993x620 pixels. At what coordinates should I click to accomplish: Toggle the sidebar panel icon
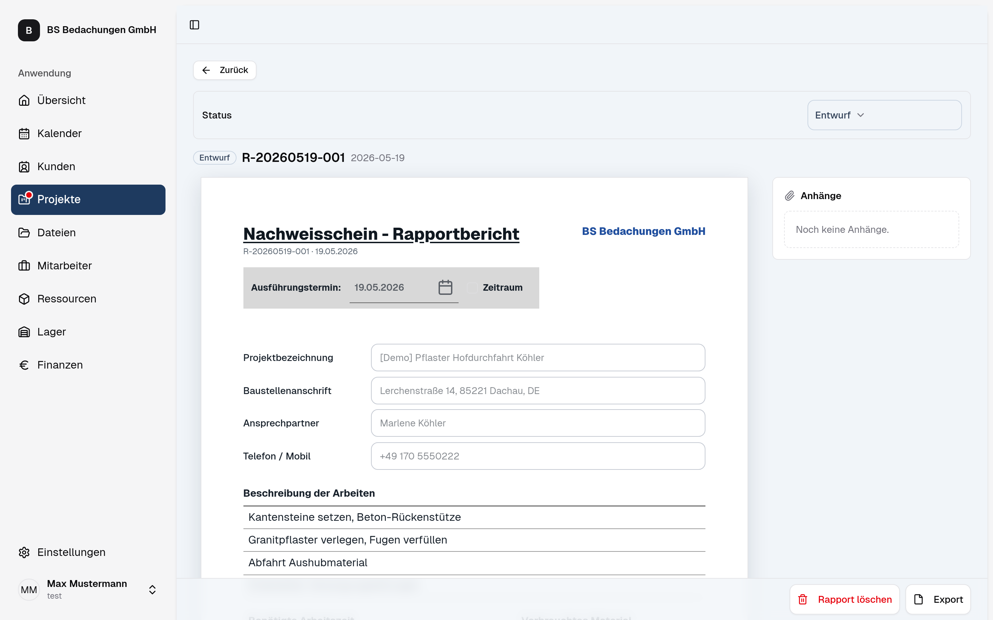(x=194, y=25)
